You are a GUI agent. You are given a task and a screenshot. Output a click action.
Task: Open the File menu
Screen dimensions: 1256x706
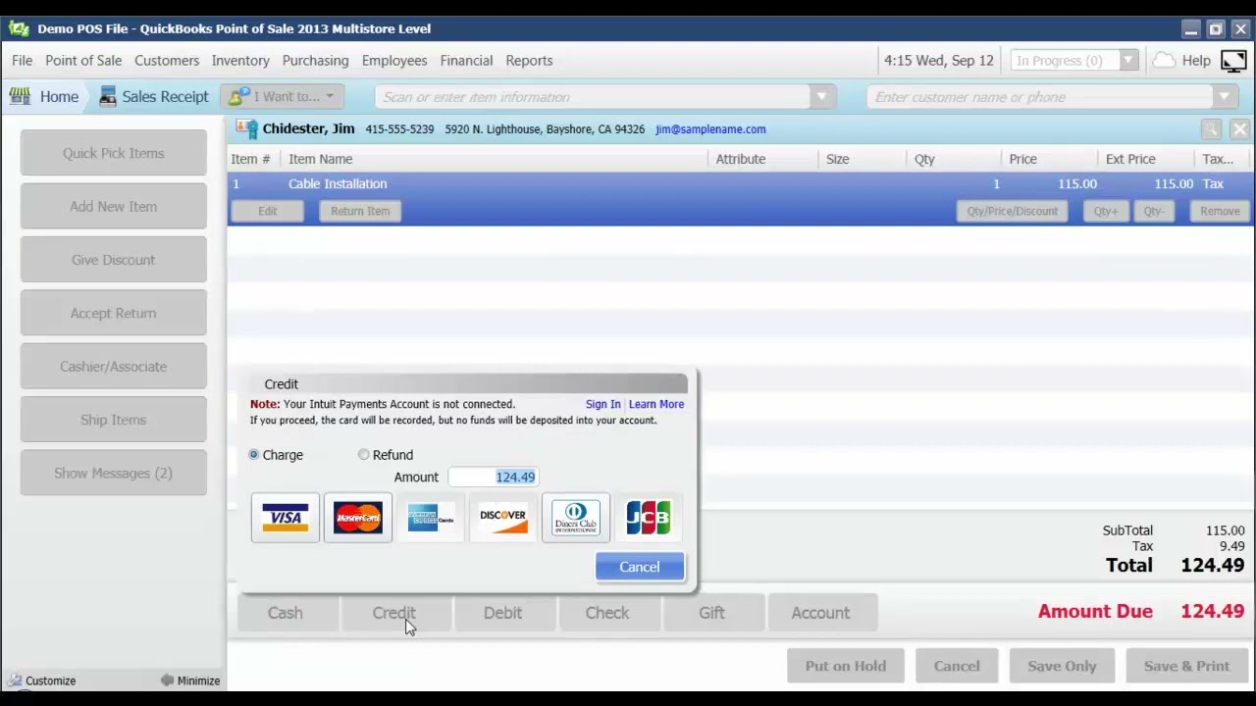pyautogui.click(x=23, y=60)
